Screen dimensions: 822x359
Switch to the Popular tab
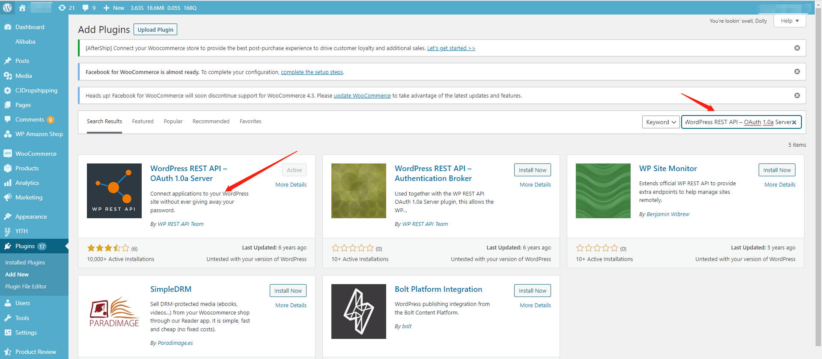click(173, 122)
